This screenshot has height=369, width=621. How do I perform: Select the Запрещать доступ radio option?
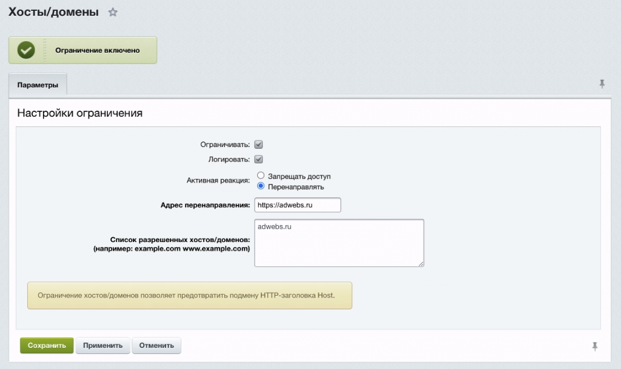coord(261,176)
